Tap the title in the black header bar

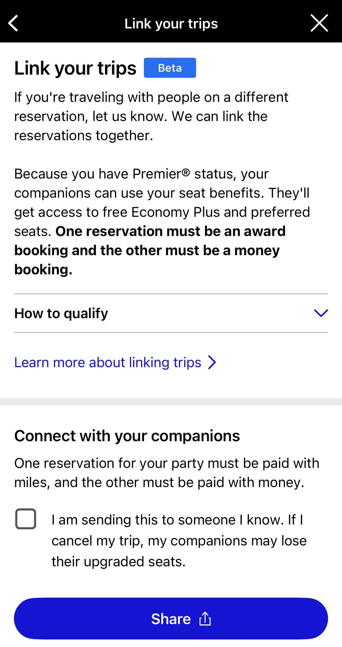[x=171, y=24]
